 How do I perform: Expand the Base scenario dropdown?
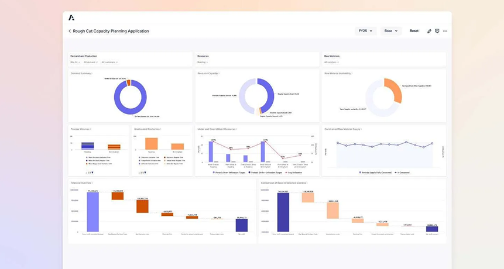pyautogui.click(x=390, y=31)
